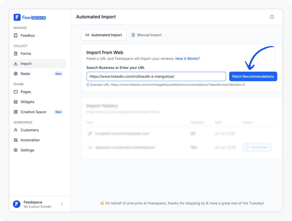Click the Widgets layout icon

tap(16, 102)
